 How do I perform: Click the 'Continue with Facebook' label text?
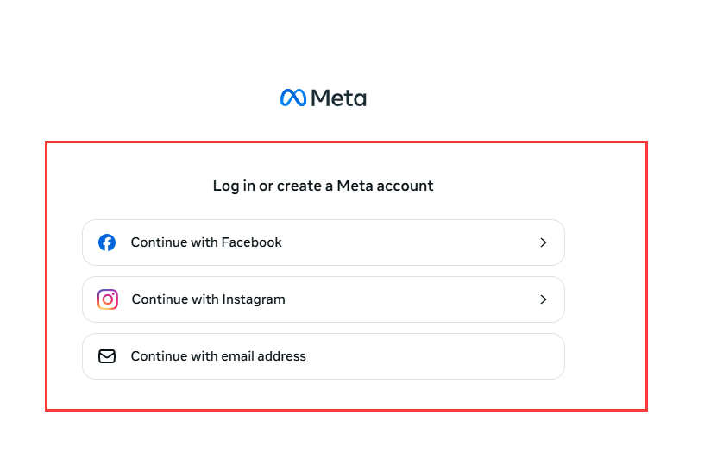coord(206,242)
